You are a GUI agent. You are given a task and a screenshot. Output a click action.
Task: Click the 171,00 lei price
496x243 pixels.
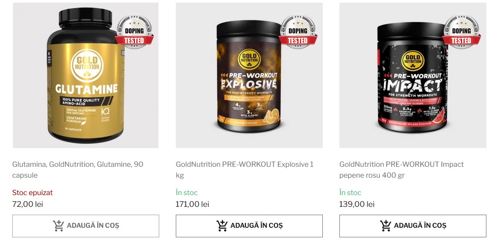click(x=192, y=204)
